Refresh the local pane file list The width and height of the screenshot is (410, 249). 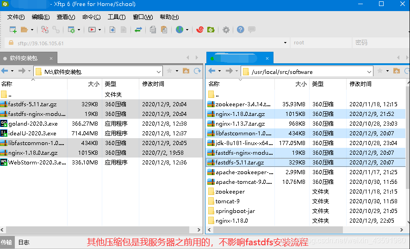[197, 71]
